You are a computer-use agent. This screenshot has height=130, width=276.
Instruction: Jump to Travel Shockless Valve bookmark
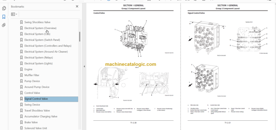click(x=37, y=111)
